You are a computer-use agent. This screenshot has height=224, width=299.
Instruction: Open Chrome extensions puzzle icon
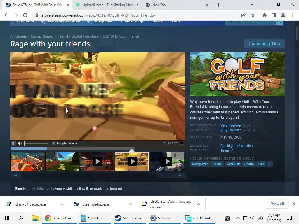pyautogui.click(x=265, y=15)
